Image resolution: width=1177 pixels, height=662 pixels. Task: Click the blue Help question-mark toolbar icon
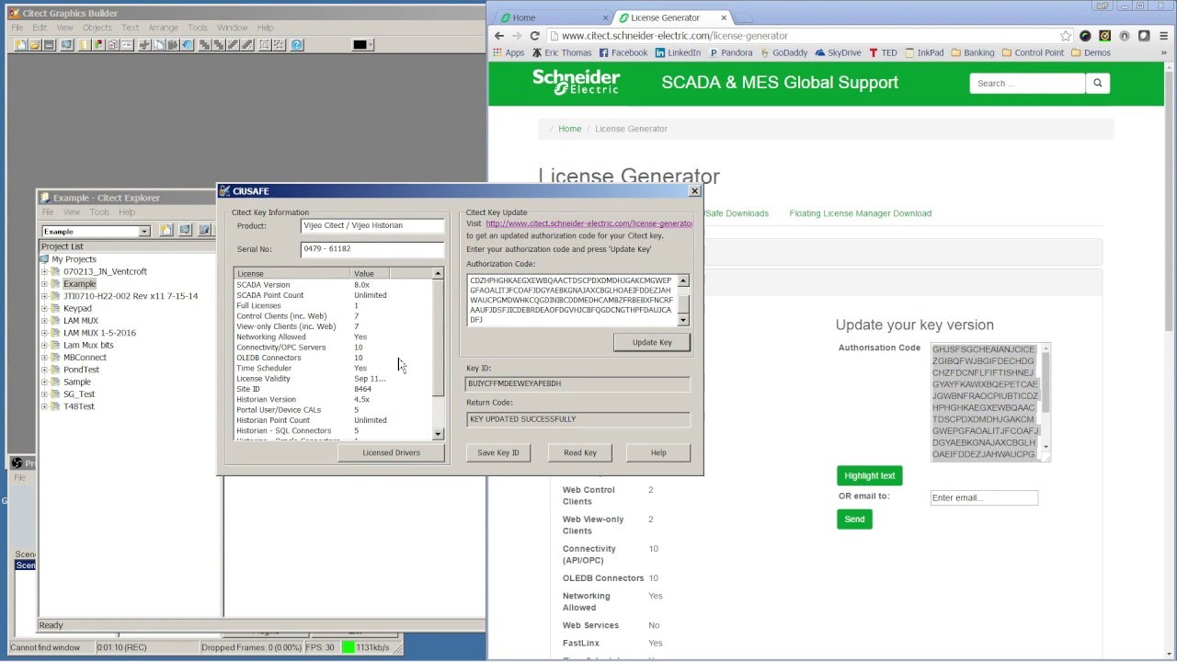point(297,45)
